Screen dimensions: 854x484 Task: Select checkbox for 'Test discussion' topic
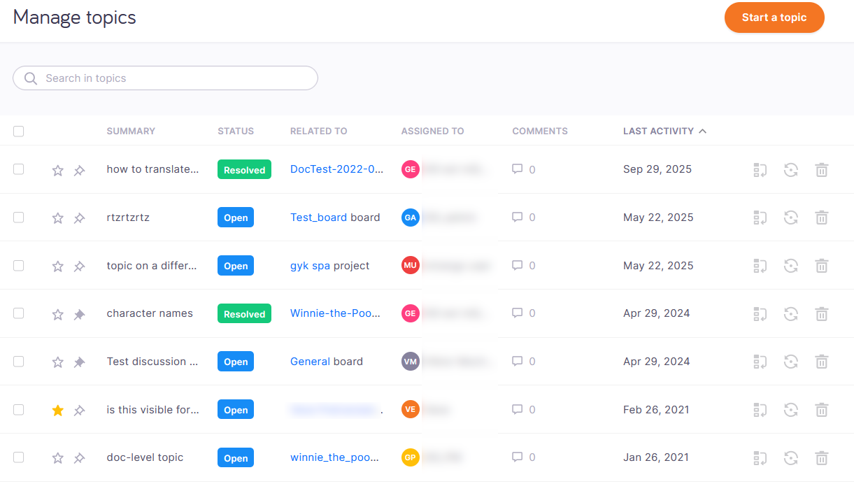point(19,362)
